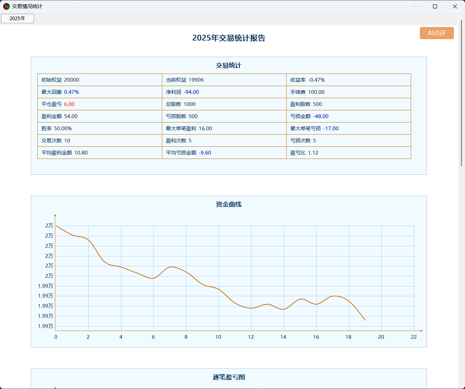Click the AI点评 button
The height and width of the screenshot is (389, 465).
click(437, 33)
